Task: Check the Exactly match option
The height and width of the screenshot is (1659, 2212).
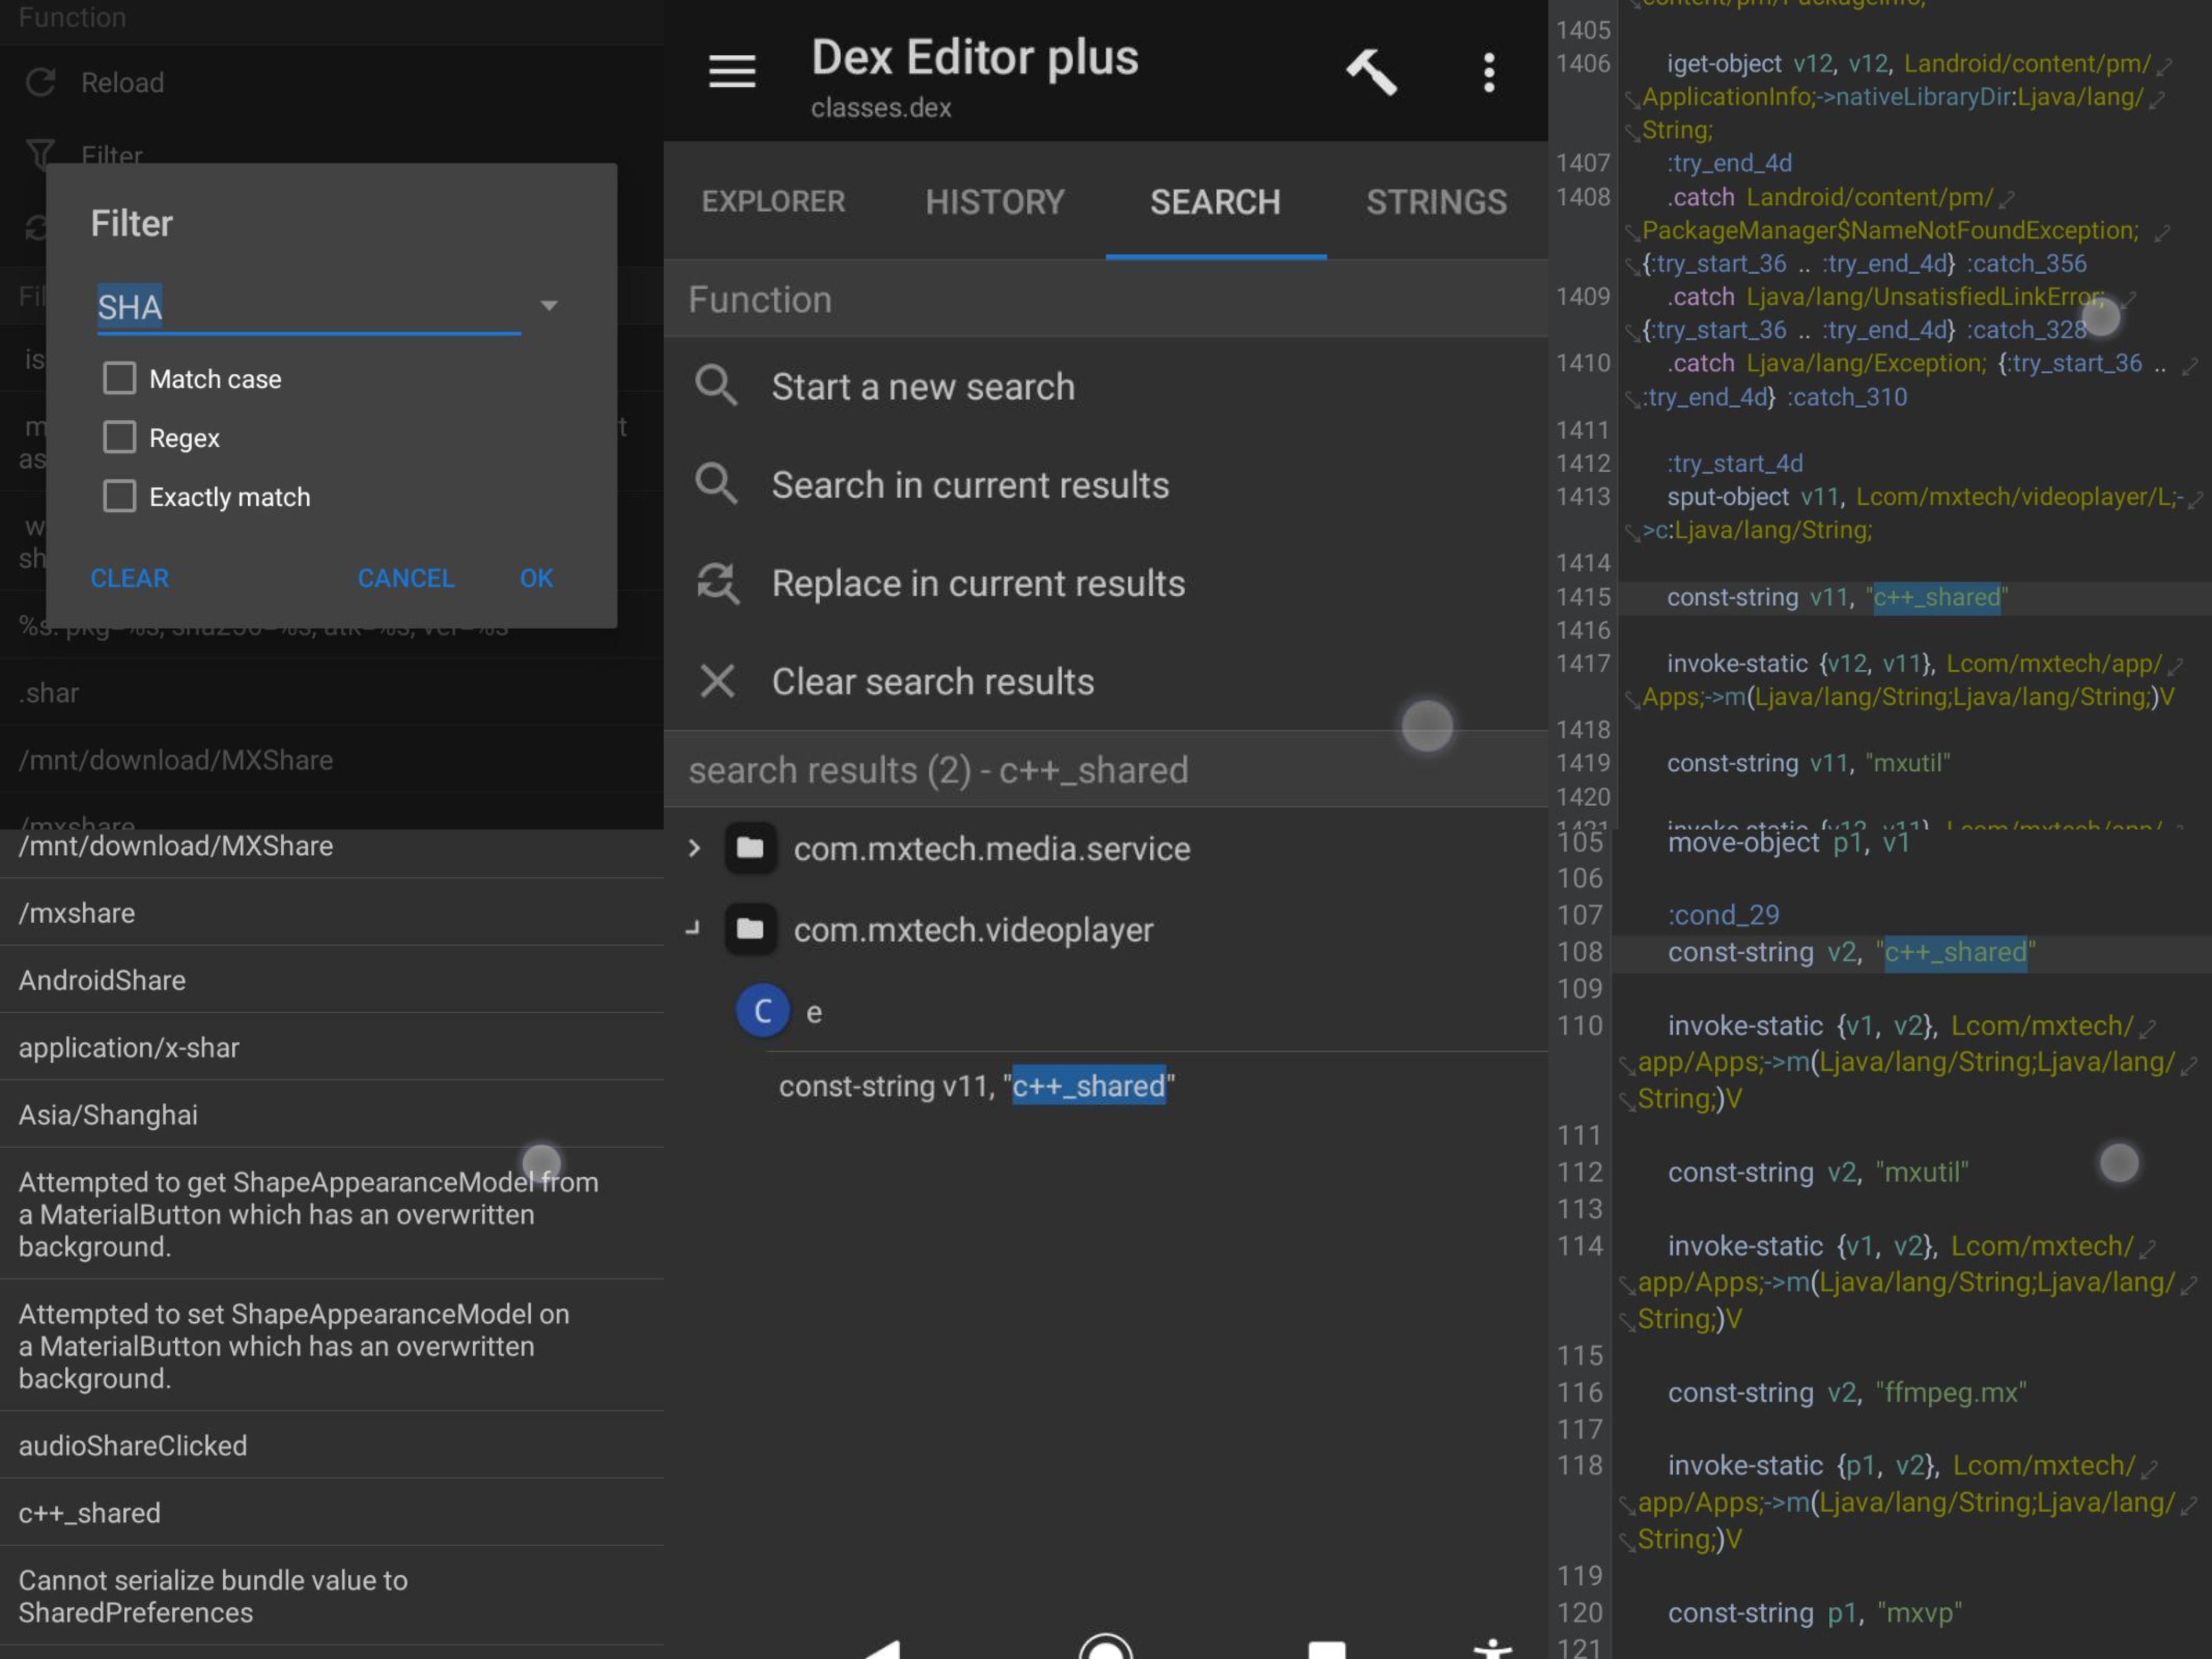Action: [x=120, y=496]
